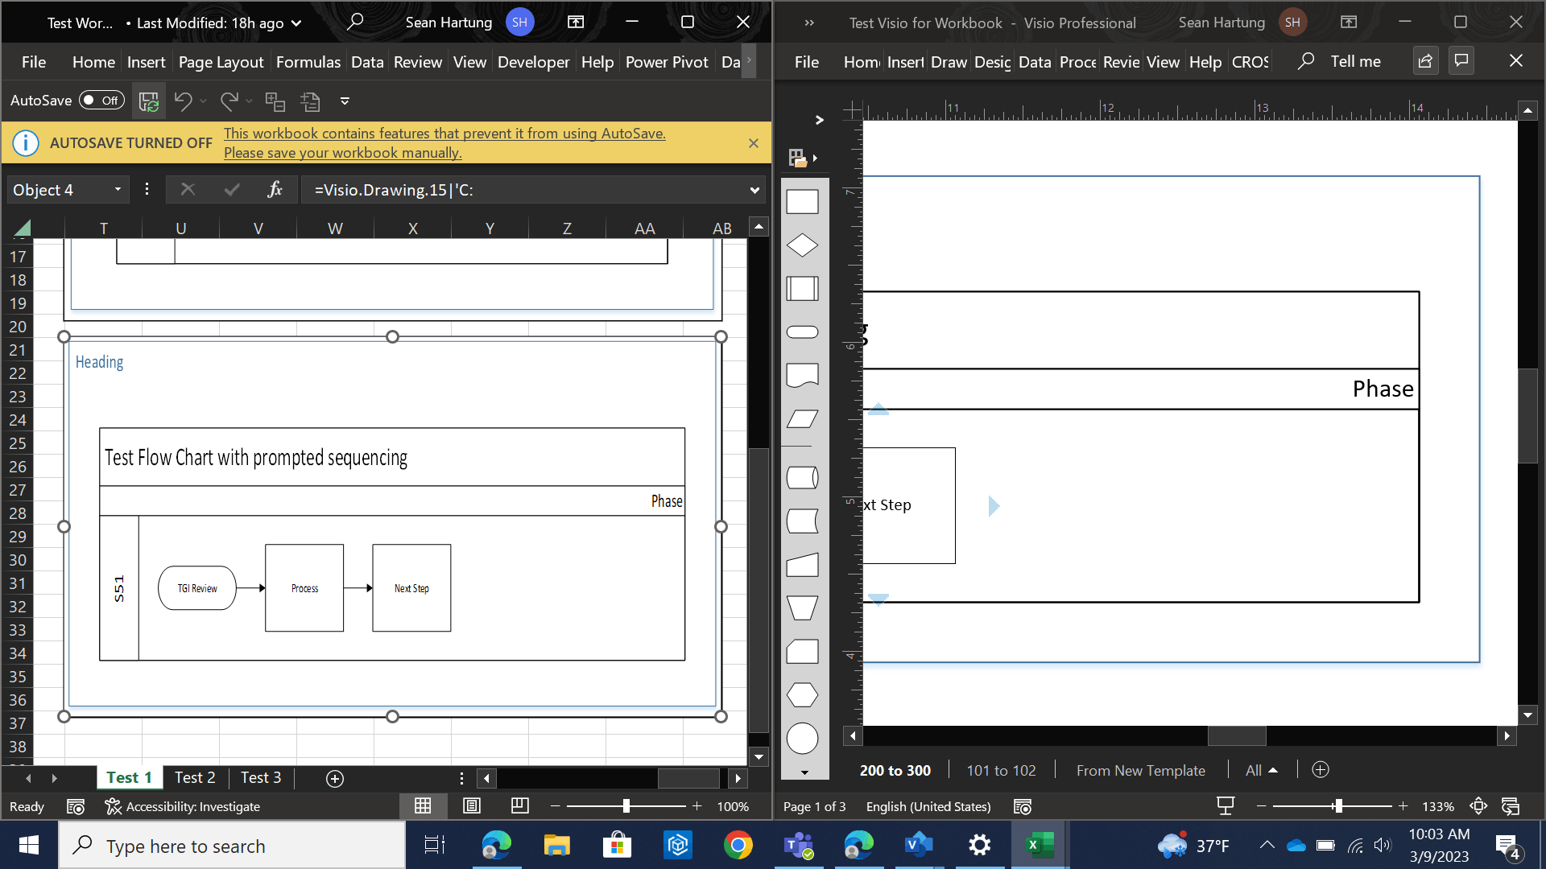Click Fit page to window icon in Visio
Screen dimensions: 1546x869
[x=1478, y=806]
